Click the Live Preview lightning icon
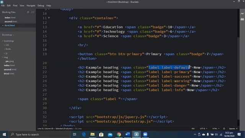 click(x=242, y=14)
